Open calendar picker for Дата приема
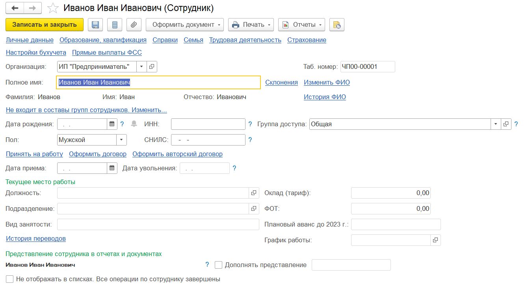Screen dimensions: 530x295 click(112, 168)
